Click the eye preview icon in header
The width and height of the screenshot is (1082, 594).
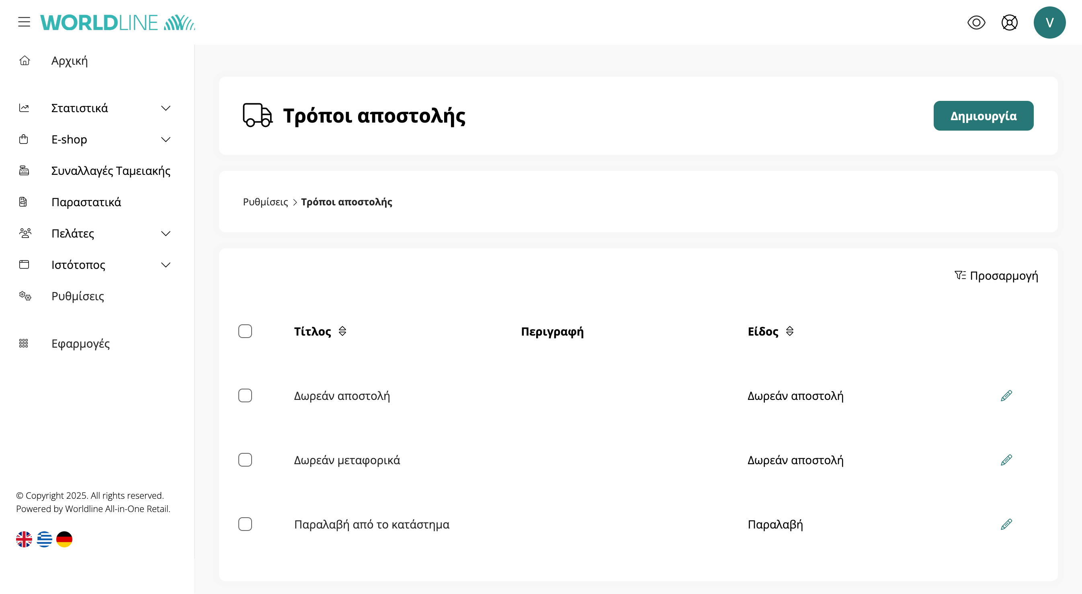976,23
